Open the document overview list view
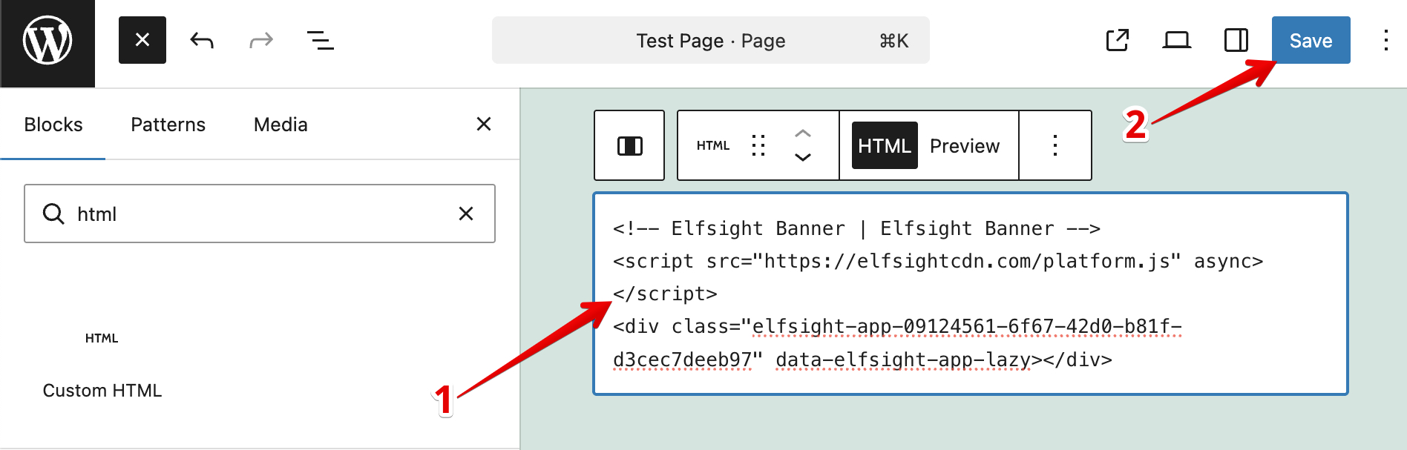Screen dimensions: 1407x450 coord(321,40)
